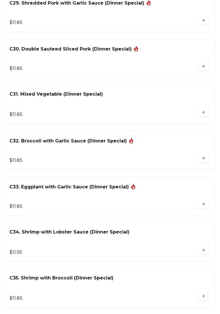The image size is (220, 314).
Task: Click spicy flame icon on C29 Shredded Pork
Action: click(x=149, y=3)
